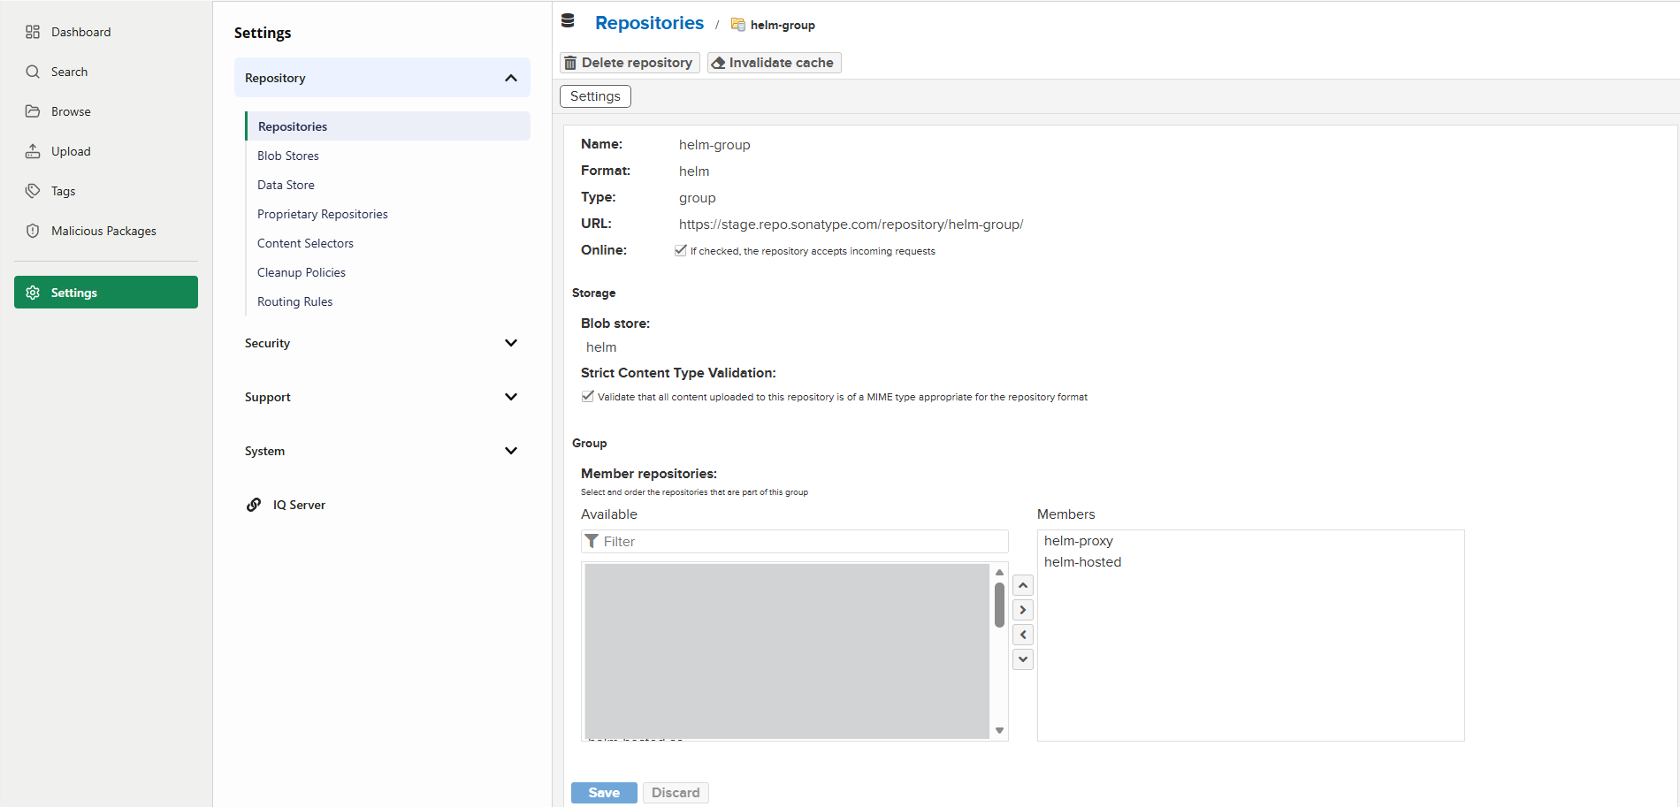
Task: Click Delete repository button
Action: click(630, 63)
